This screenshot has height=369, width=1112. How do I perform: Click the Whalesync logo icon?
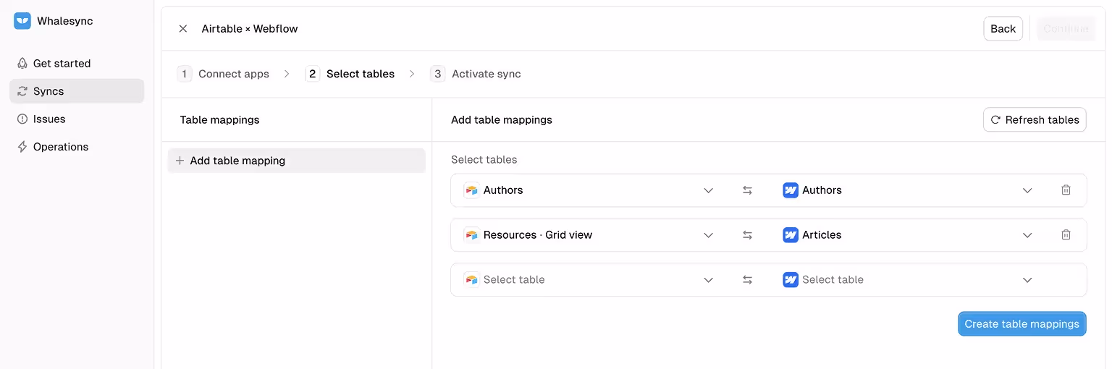coord(22,21)
